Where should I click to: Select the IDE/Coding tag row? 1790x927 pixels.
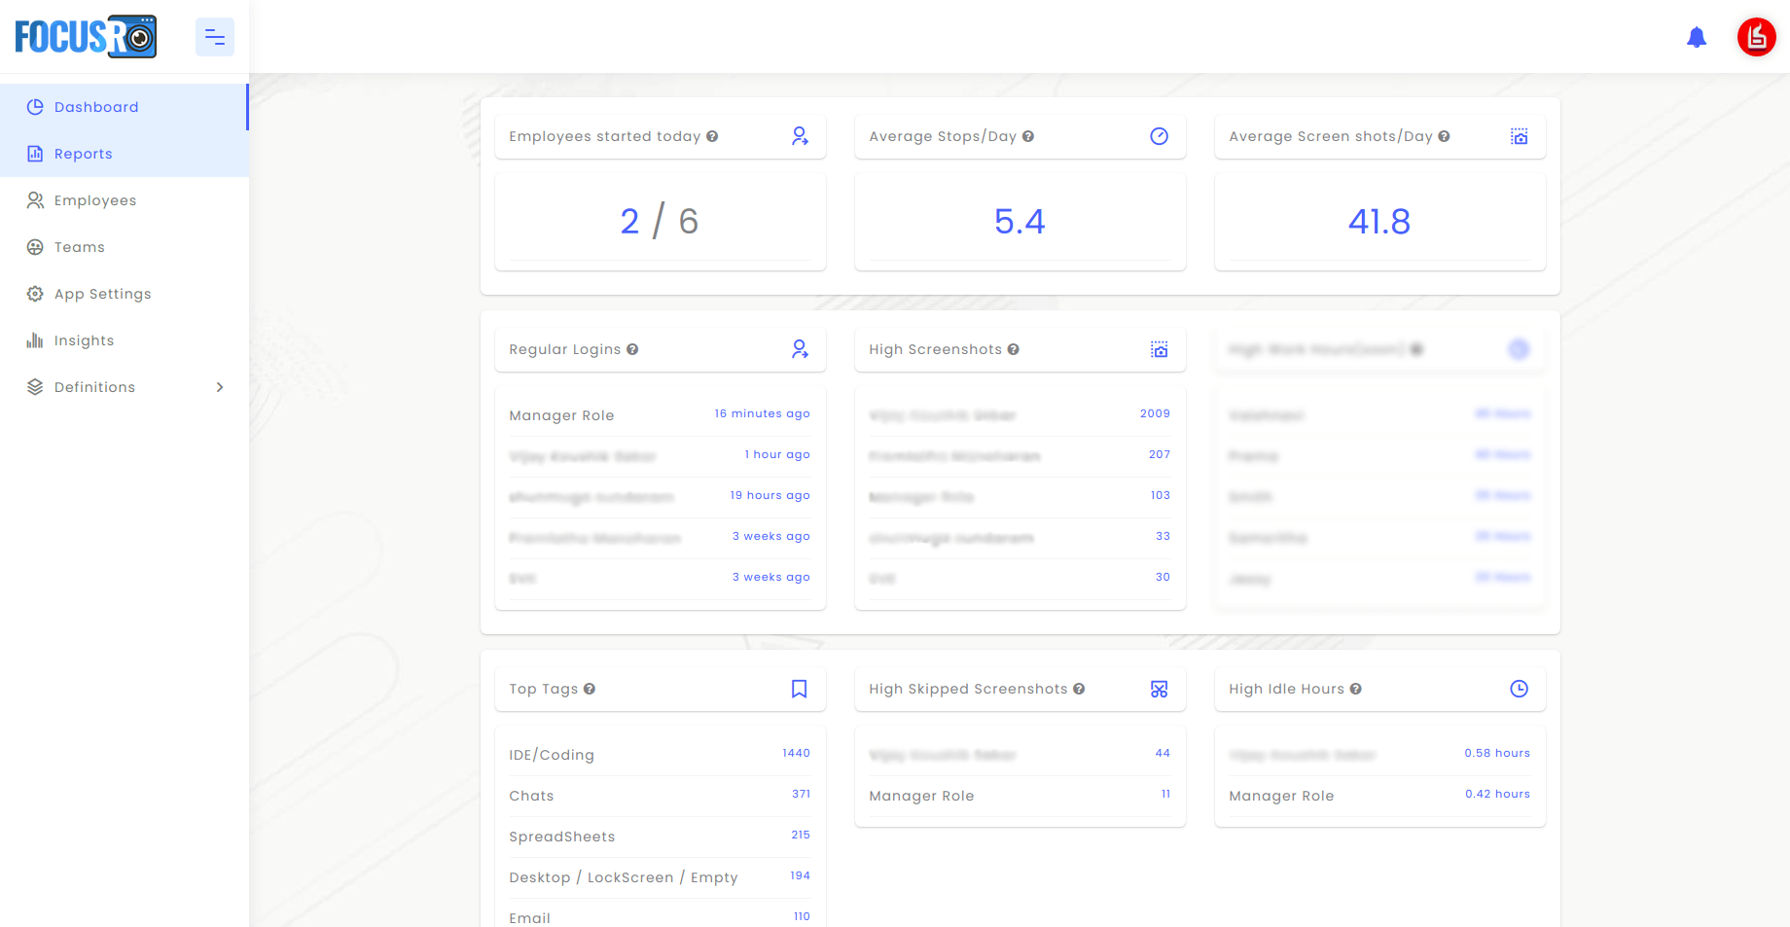click(552, 755)
